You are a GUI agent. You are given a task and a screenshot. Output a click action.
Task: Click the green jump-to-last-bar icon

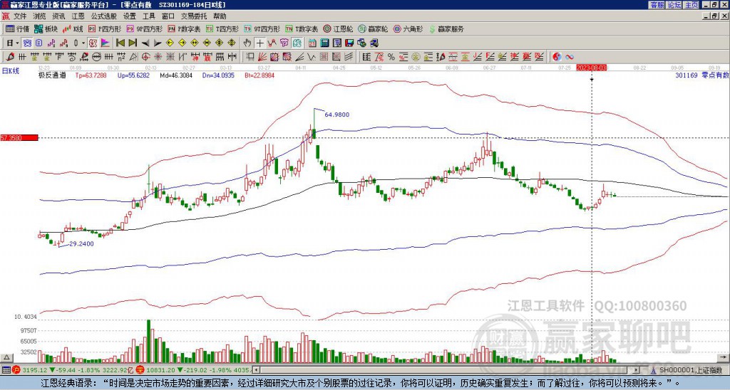(133, 43)
